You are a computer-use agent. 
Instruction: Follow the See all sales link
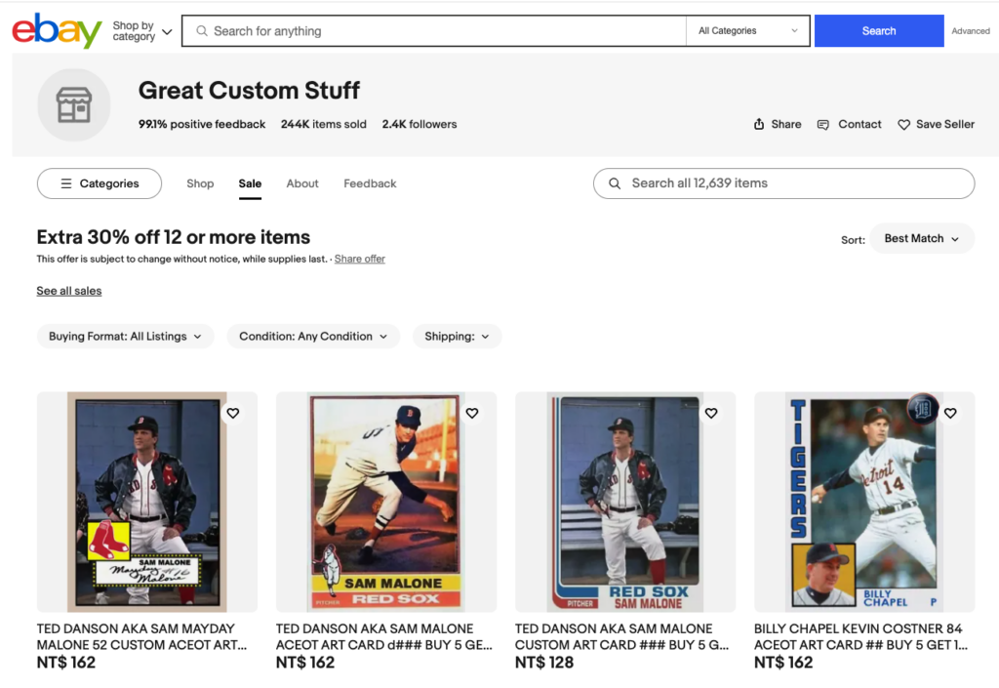coord(69,291)
